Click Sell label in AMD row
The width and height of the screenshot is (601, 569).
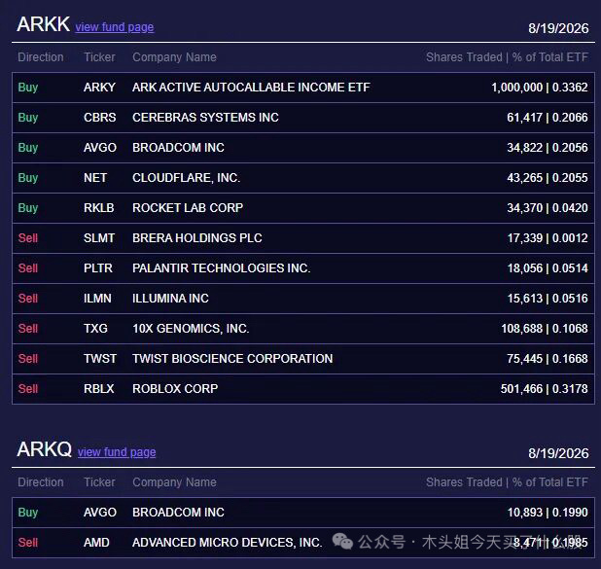click(28, 543)
